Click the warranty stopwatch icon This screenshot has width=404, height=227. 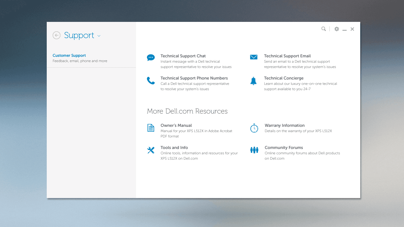pyautogui.click(x=254, y=128)
